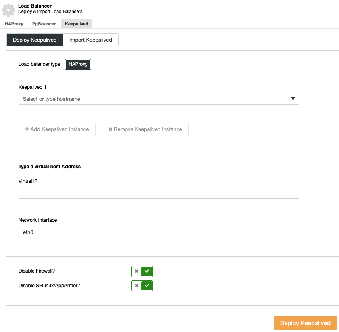339x332 pixels.
Task: Click into the Select or type hostname field
Action: click(x=159, y=99)
